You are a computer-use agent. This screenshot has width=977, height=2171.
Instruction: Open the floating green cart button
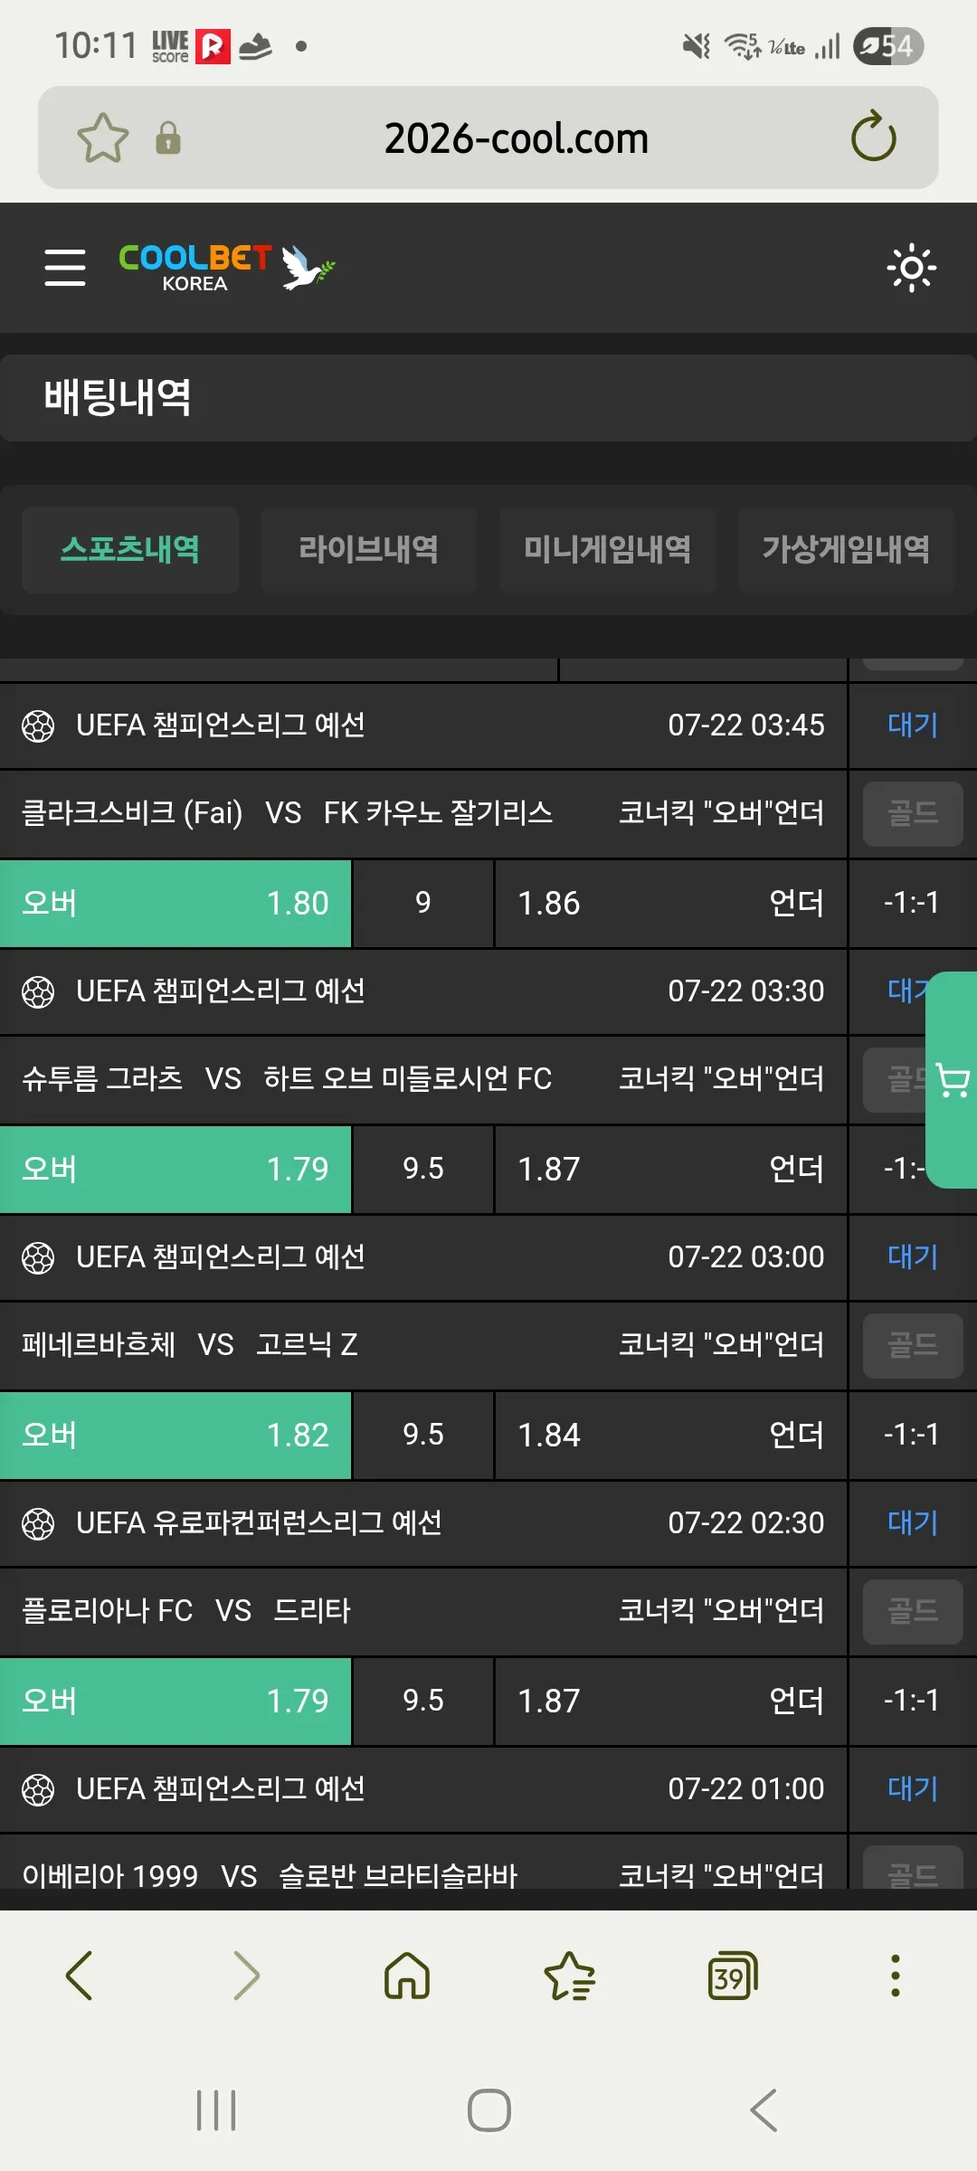pos(952,1080)
